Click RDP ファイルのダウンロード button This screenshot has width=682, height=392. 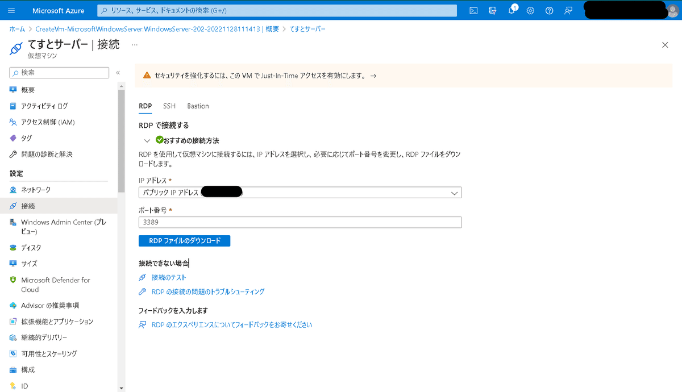click(184, 241)
